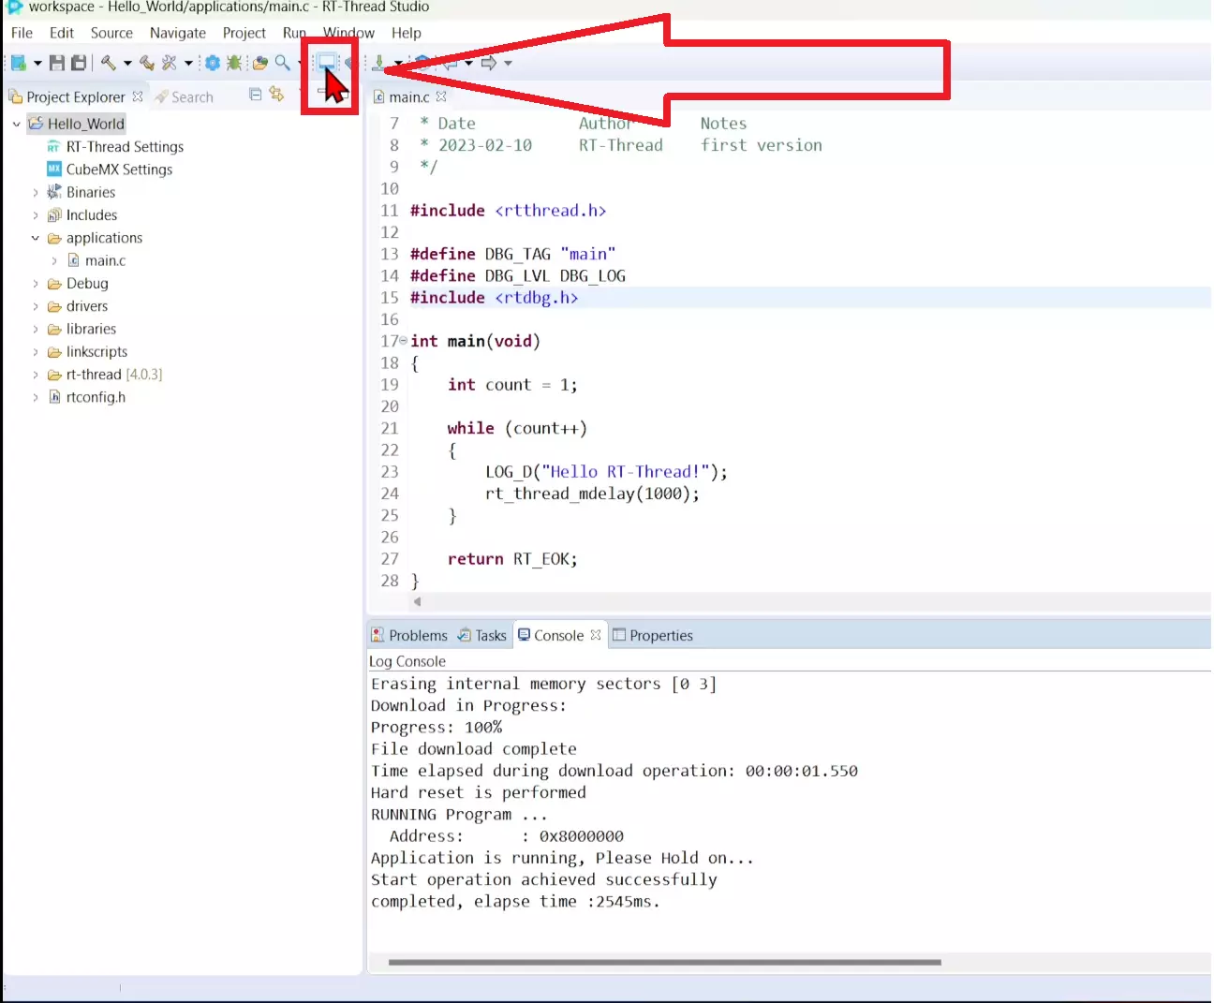
Task: Click 'Hard reset is performed' console line
Action: coord(479,792)
